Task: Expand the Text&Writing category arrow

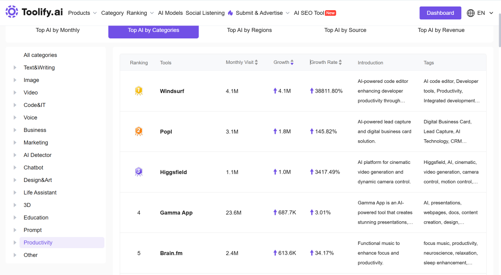Action: coord(15,68)
